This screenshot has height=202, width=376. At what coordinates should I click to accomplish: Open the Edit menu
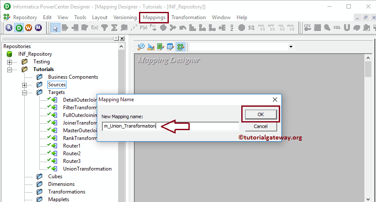[x=47, y=17]
